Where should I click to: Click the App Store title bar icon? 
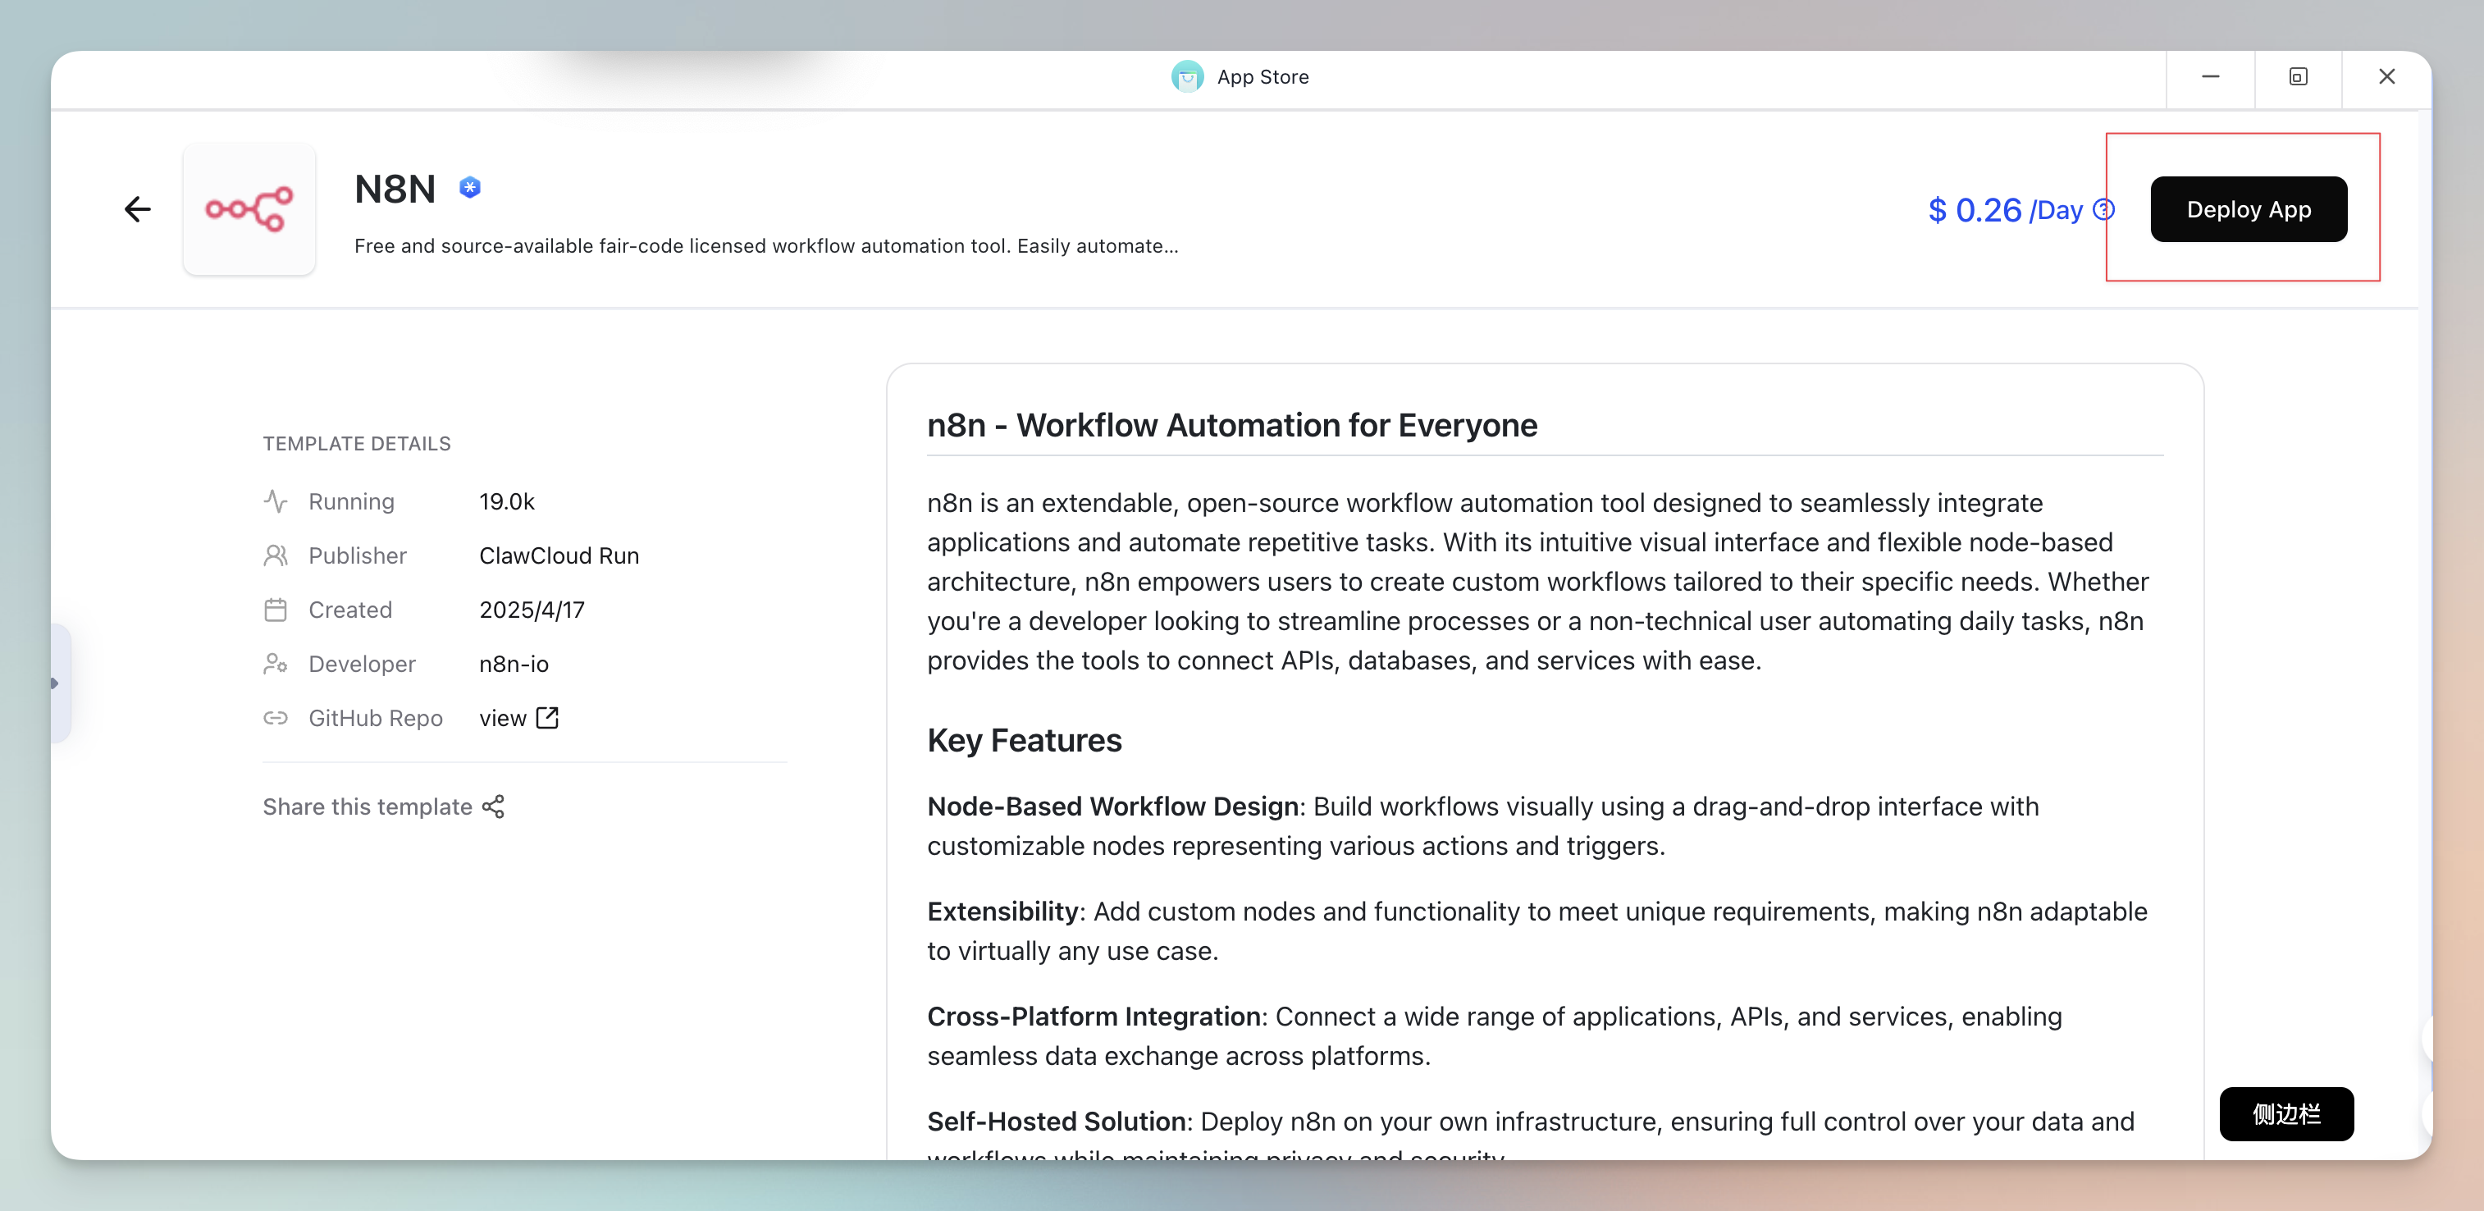coord(1187,76)
